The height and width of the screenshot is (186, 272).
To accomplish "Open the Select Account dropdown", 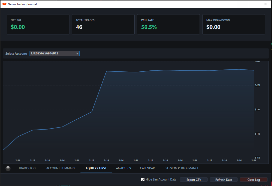I will point(54,53).
